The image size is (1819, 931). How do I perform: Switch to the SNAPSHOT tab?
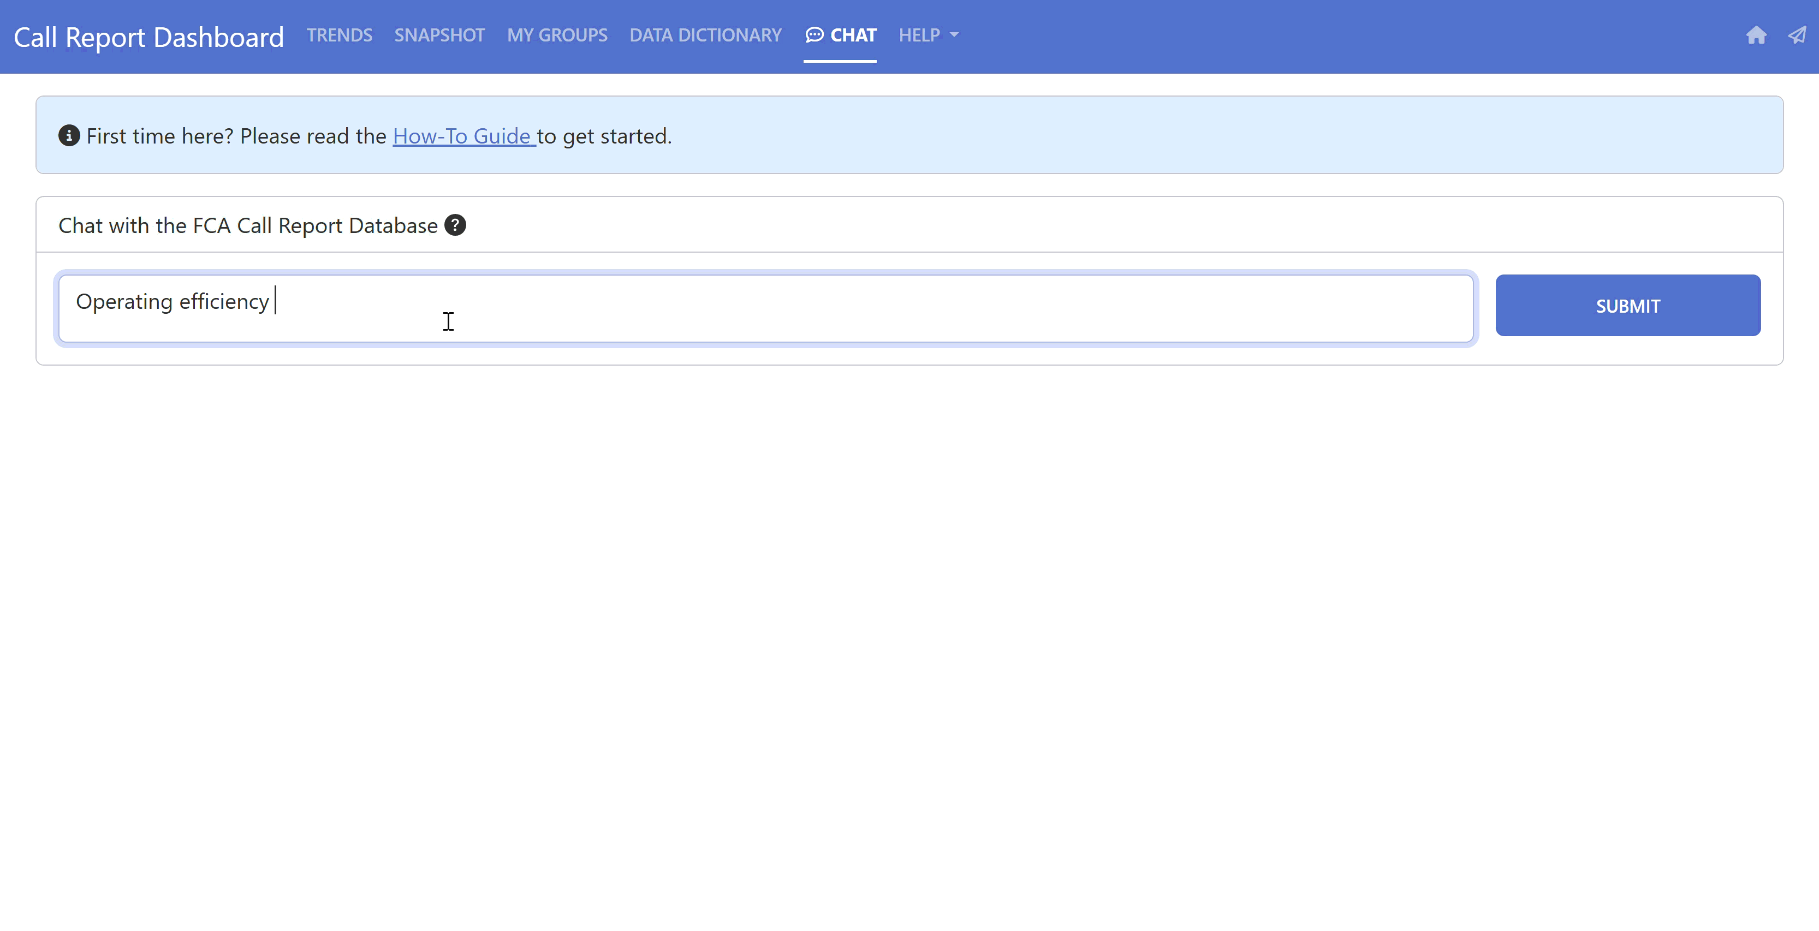[x=439, y=35]
